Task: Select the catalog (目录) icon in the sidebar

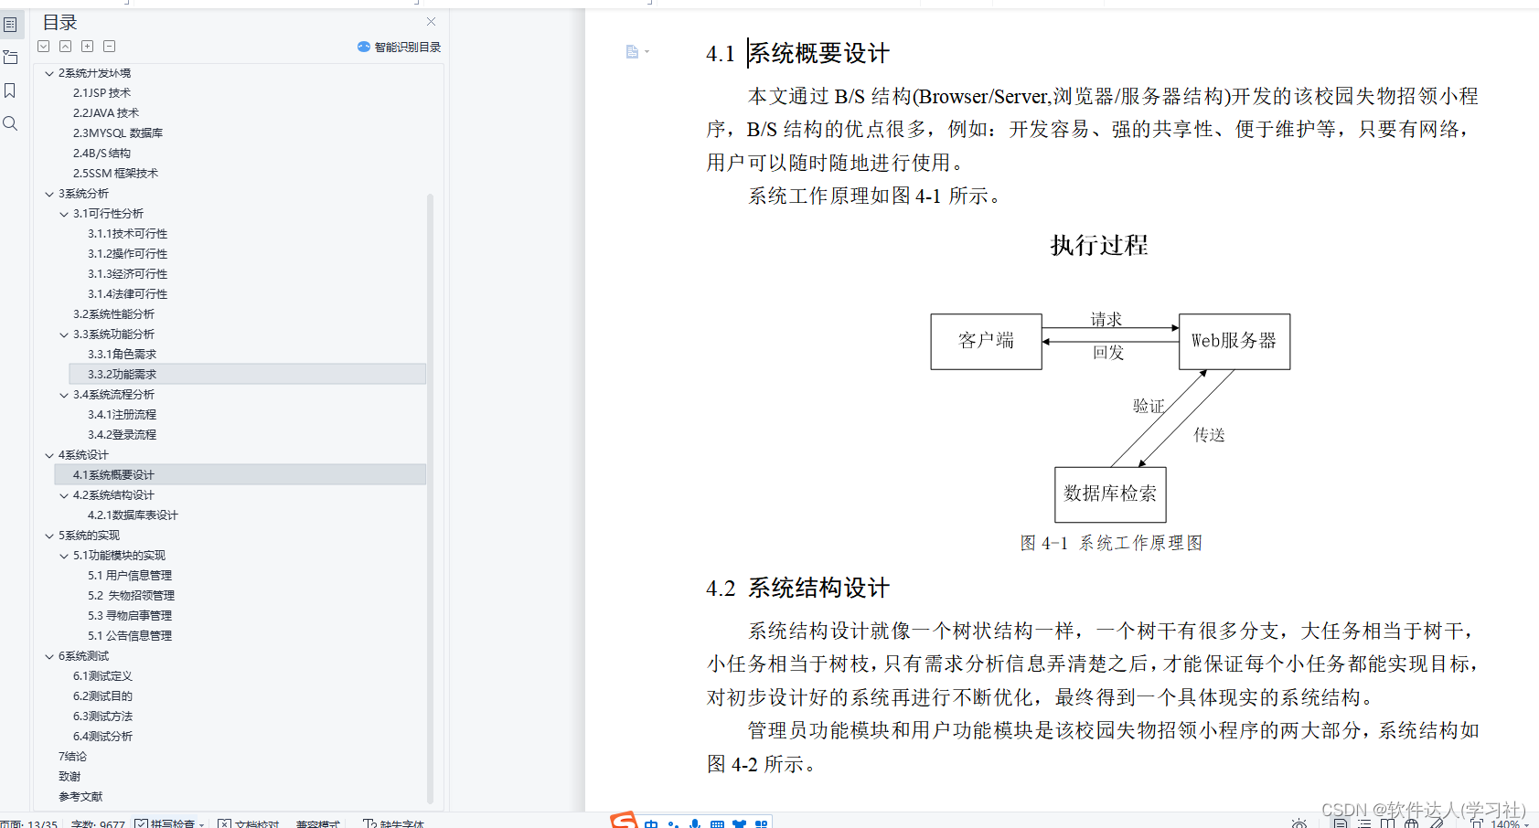Action: coord(10,25)
